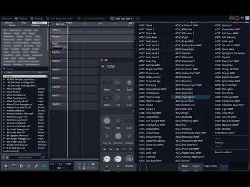Choose preset '4OSC: Rubber Bass WMF'
The height and width of the screenshot is (187, 250).
[188, 153]
